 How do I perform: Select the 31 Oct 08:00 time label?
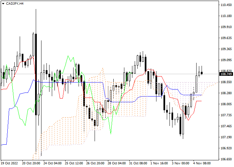click(x=138, y=163)
